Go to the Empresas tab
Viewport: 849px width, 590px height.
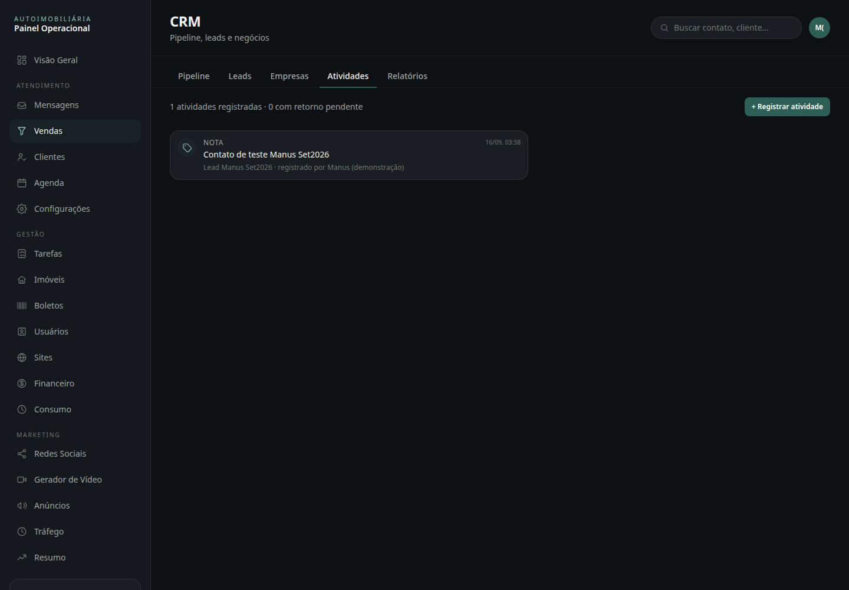coord(289,76)
